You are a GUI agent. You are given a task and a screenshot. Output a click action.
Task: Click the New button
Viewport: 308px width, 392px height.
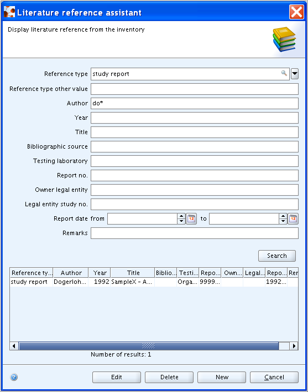click(x=222, y=377)
